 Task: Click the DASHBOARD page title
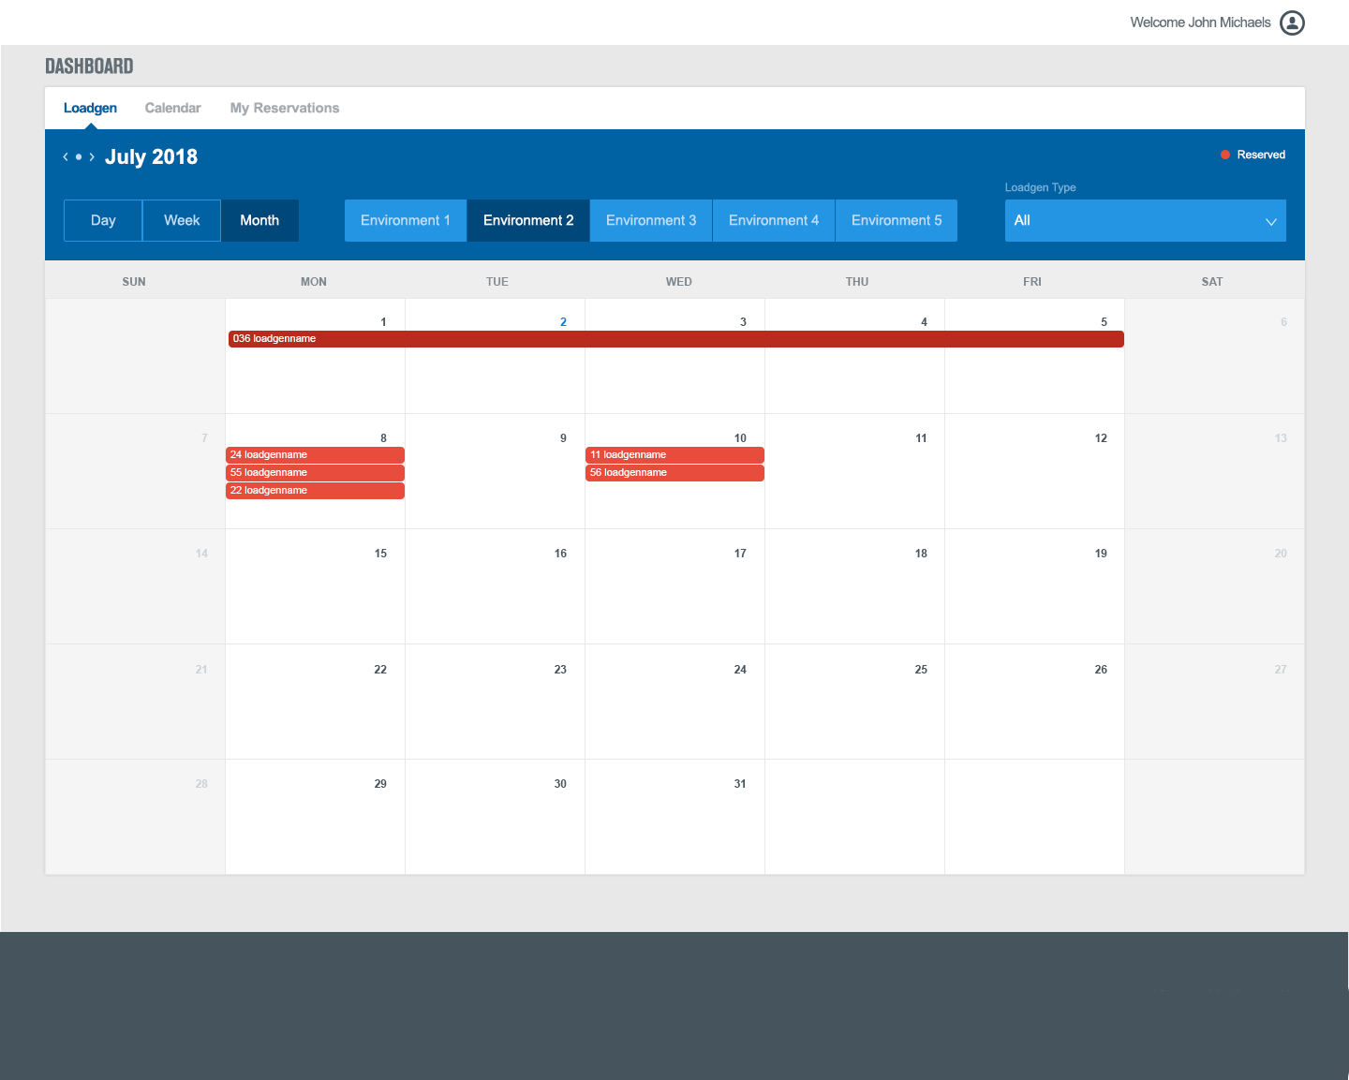[89, 67]
